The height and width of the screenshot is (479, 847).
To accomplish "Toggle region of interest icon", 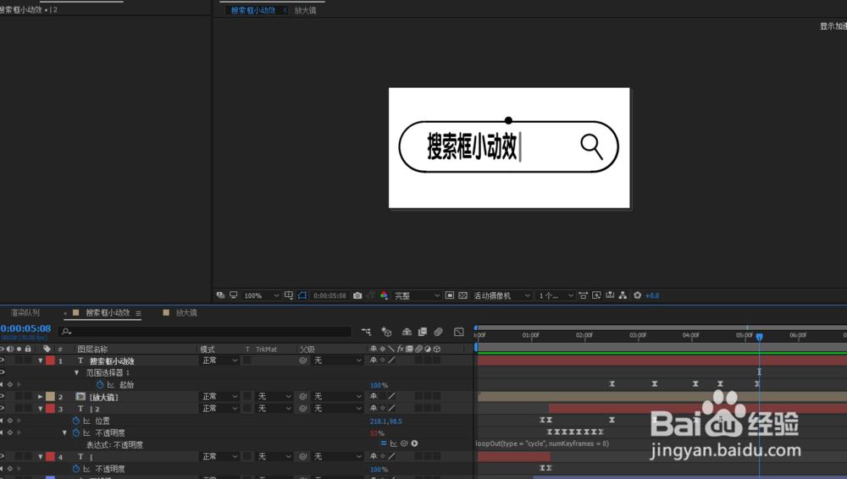I will tap(450, 295).
